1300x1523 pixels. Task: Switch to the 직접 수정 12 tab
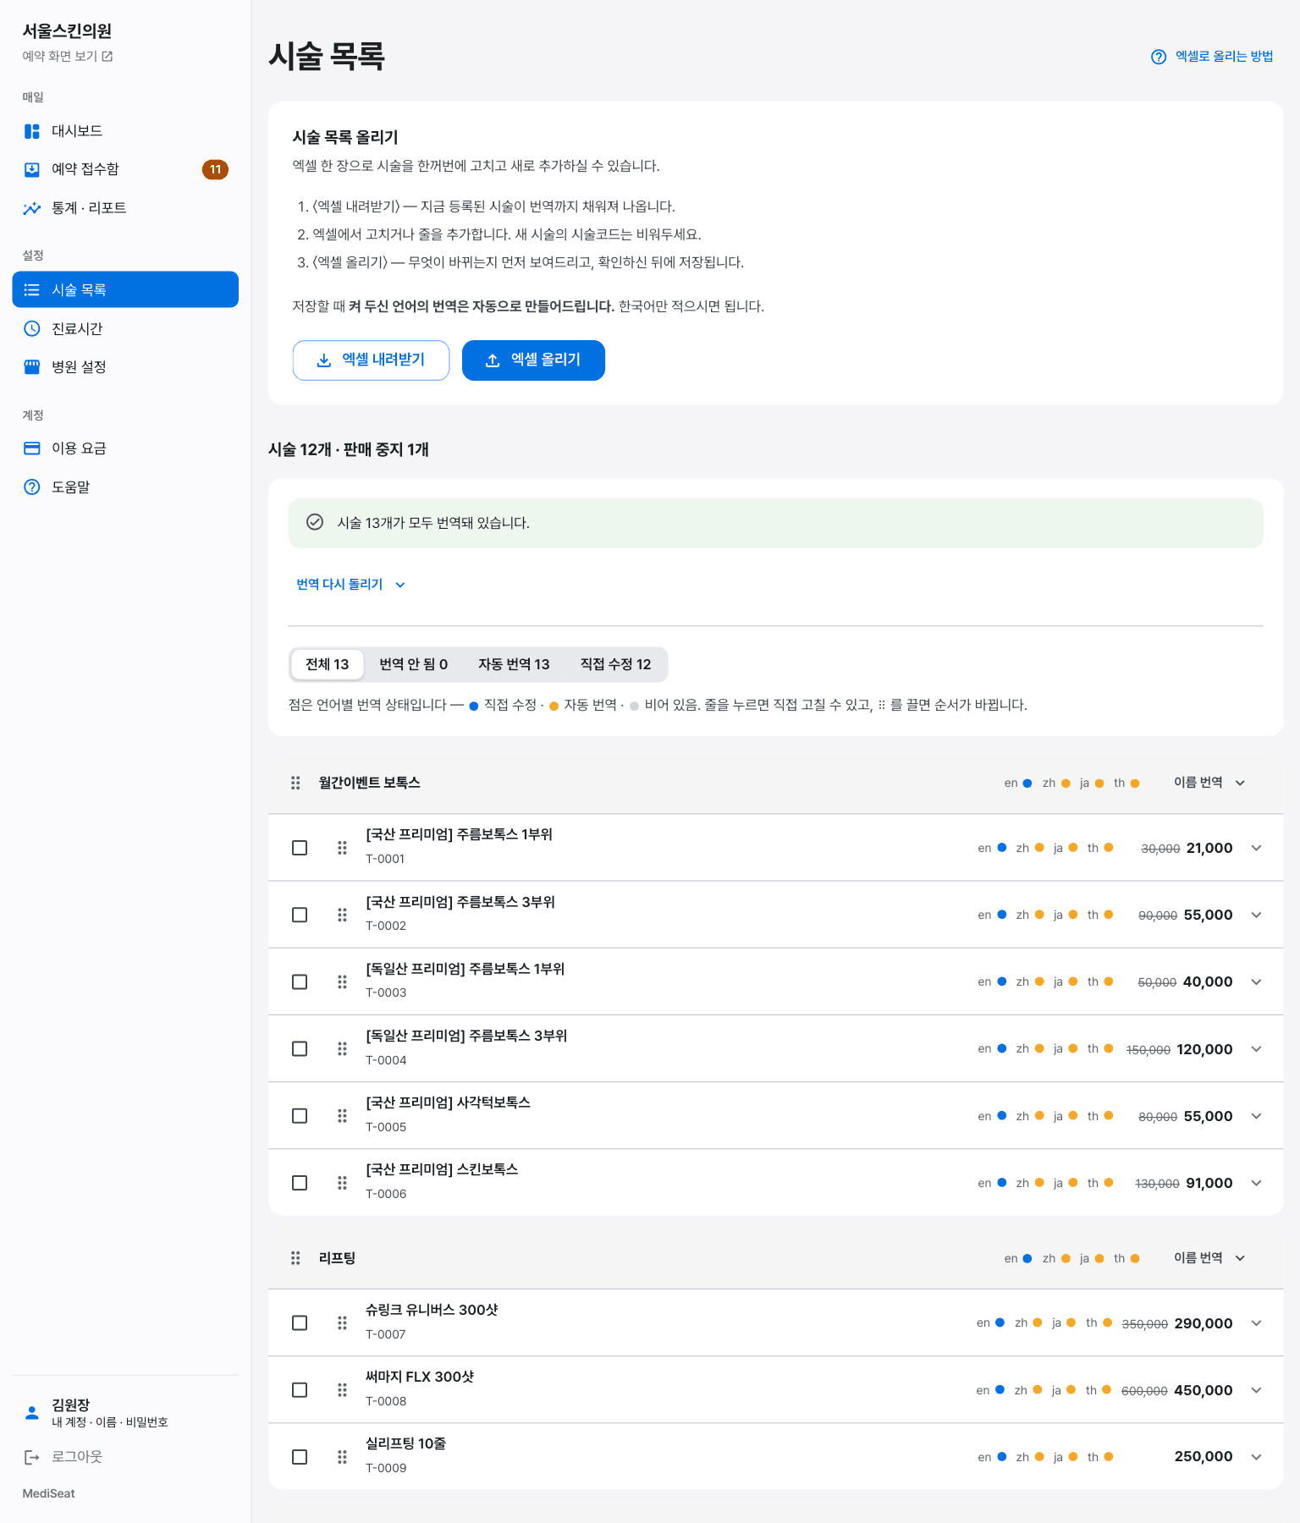615,664
